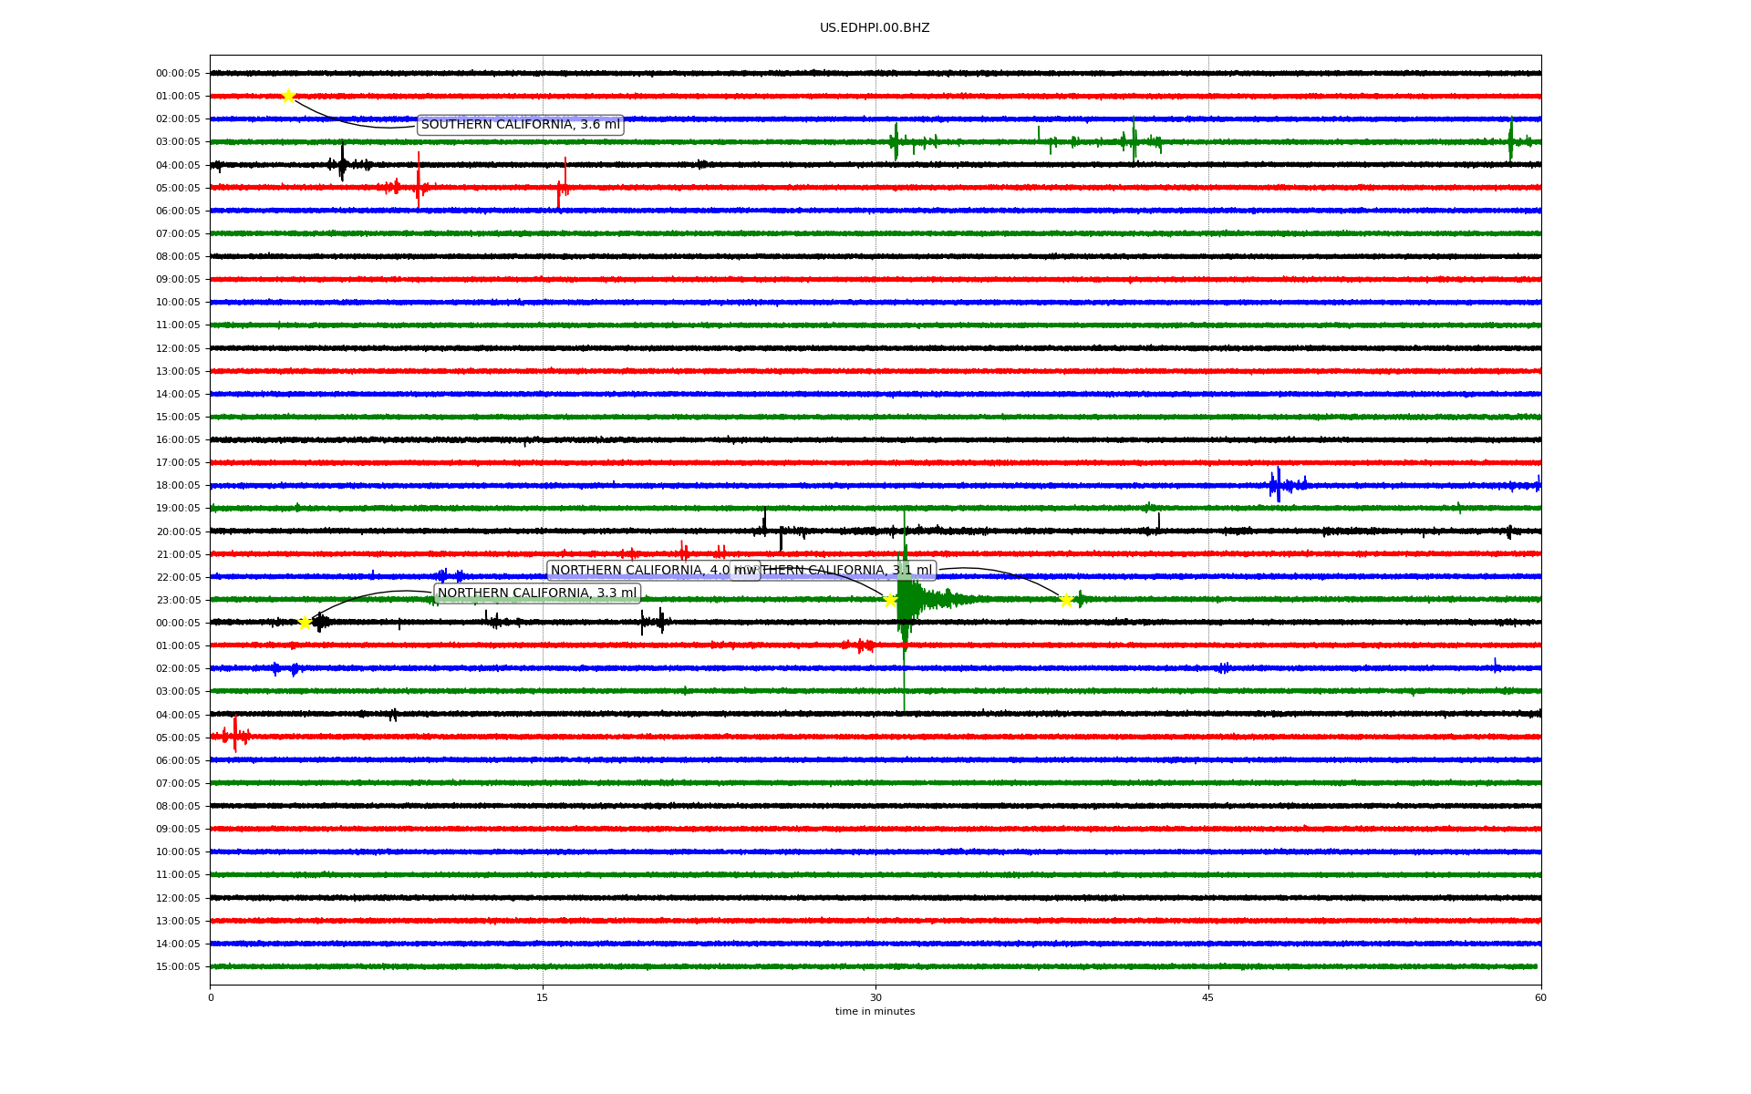
Task: Click the yellow star on the 01:00:05 red trace
Action: point(288,96)
